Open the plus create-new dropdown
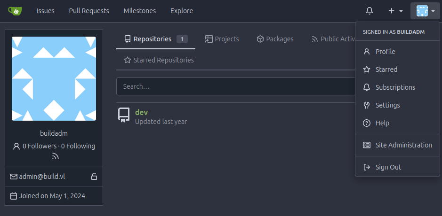 (395, 11)
